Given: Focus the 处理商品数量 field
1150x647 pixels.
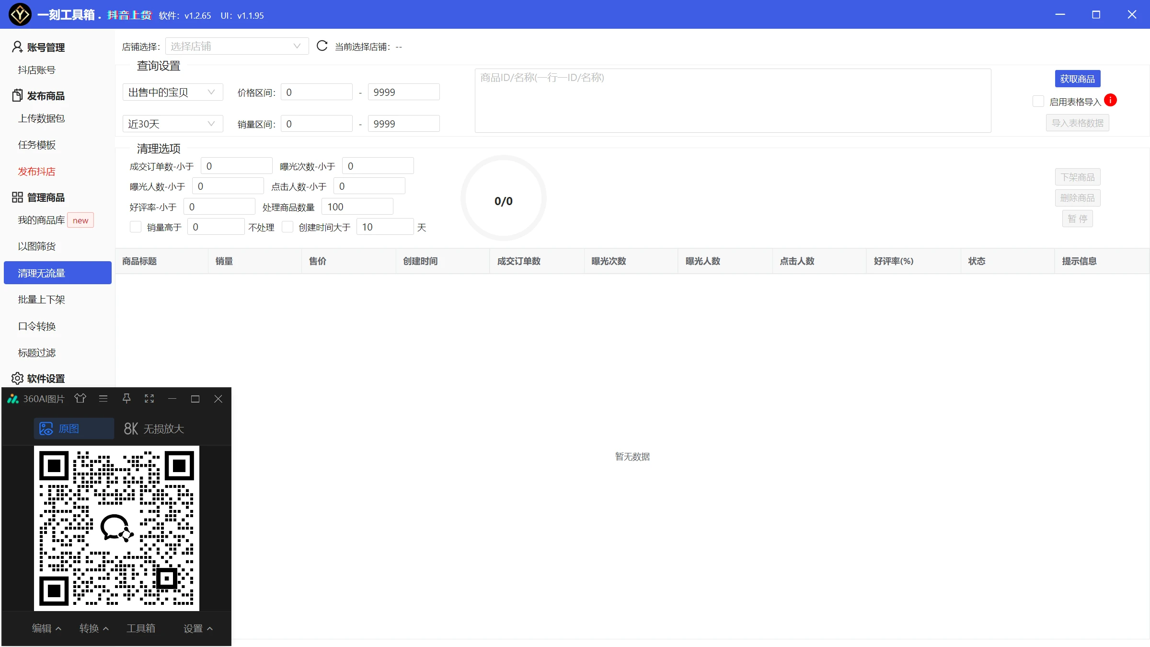Looking at the screenshot, I should (357, 207).
